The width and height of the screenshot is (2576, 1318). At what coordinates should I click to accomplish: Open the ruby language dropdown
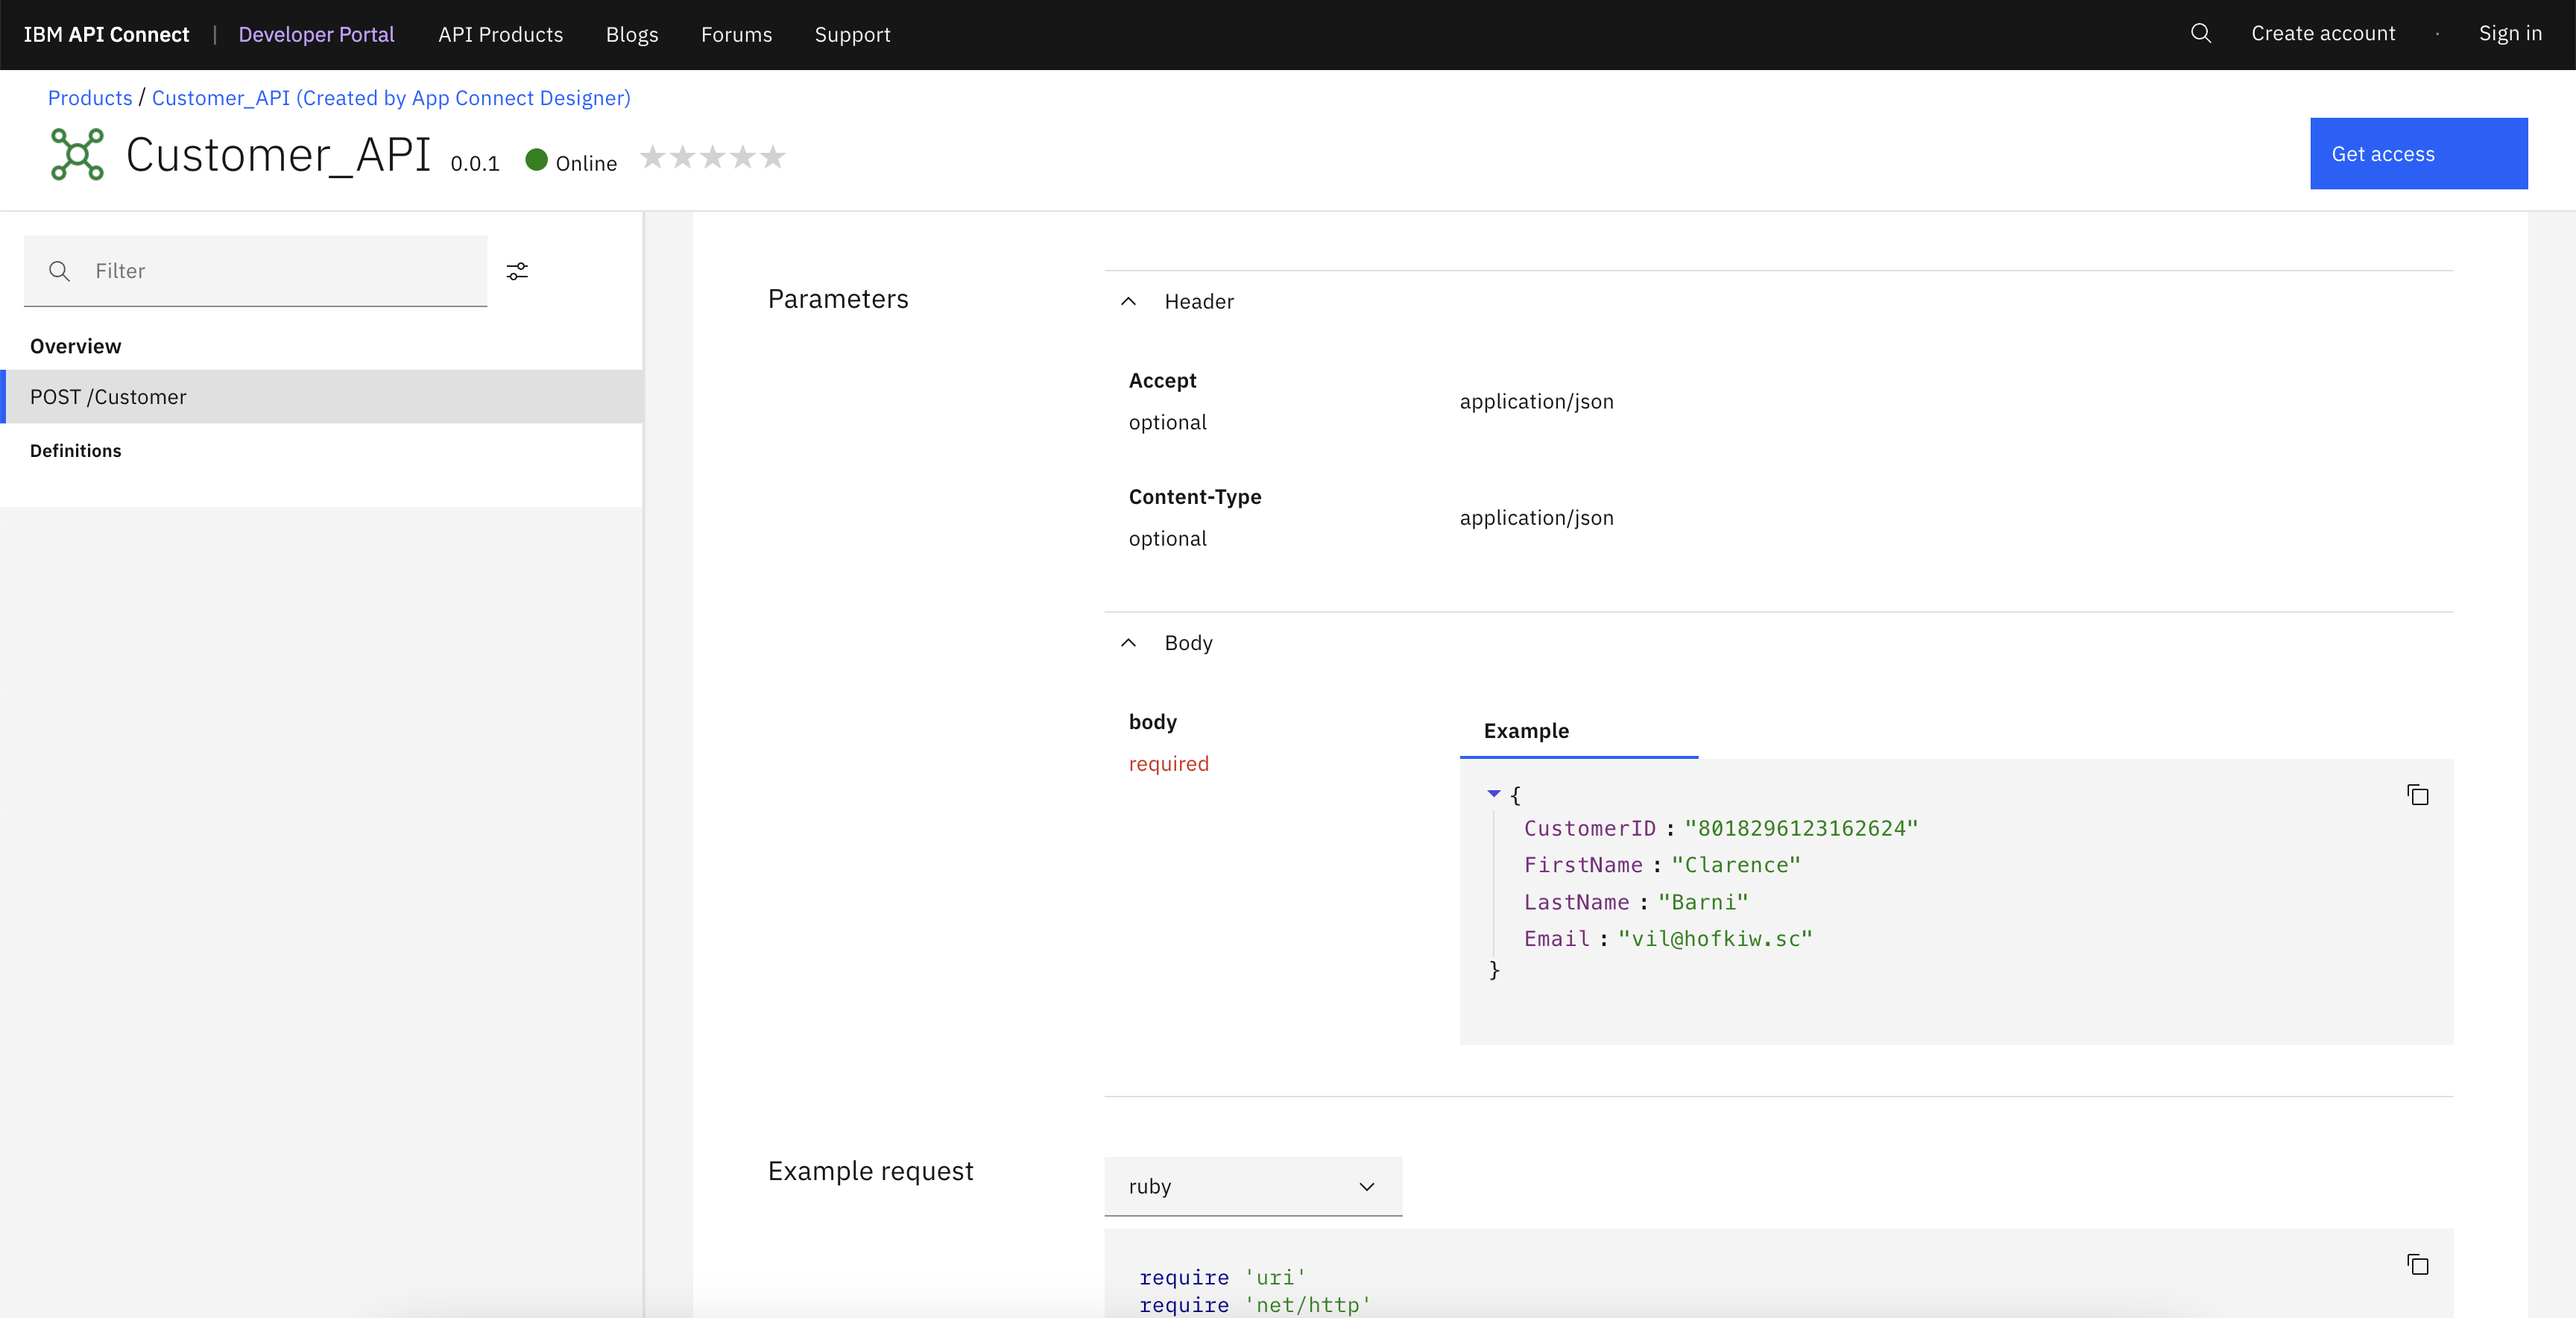1253,1186
